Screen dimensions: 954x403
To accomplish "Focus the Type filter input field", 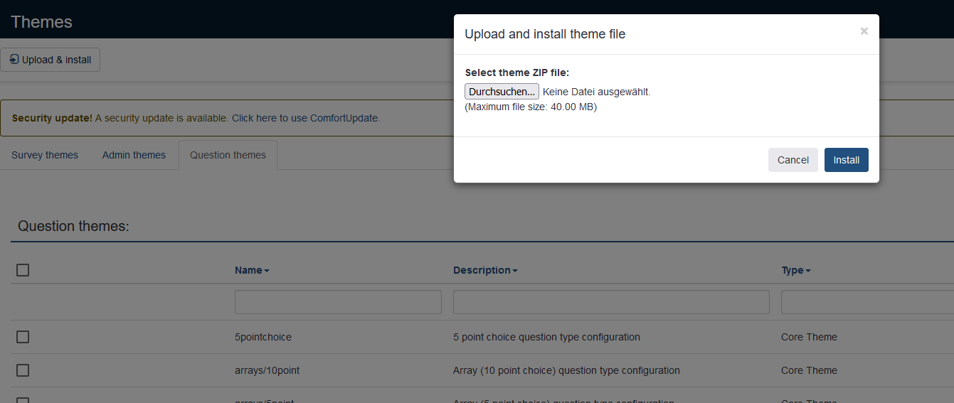I will click(x=866, y=302).
